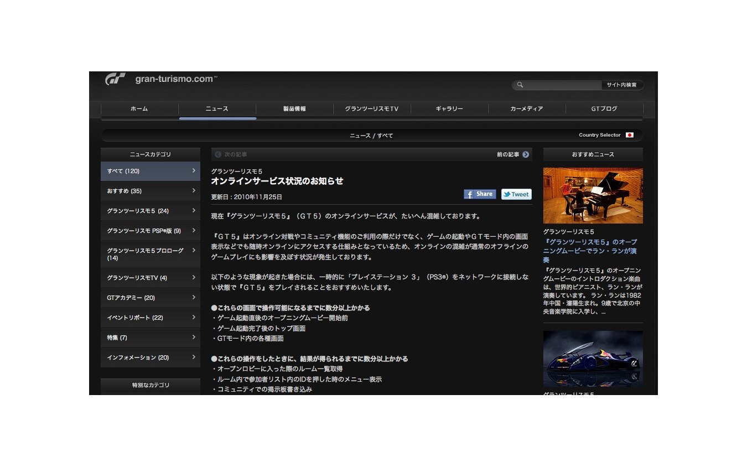Click the Gran Turismo GT logo

point(115,79)
